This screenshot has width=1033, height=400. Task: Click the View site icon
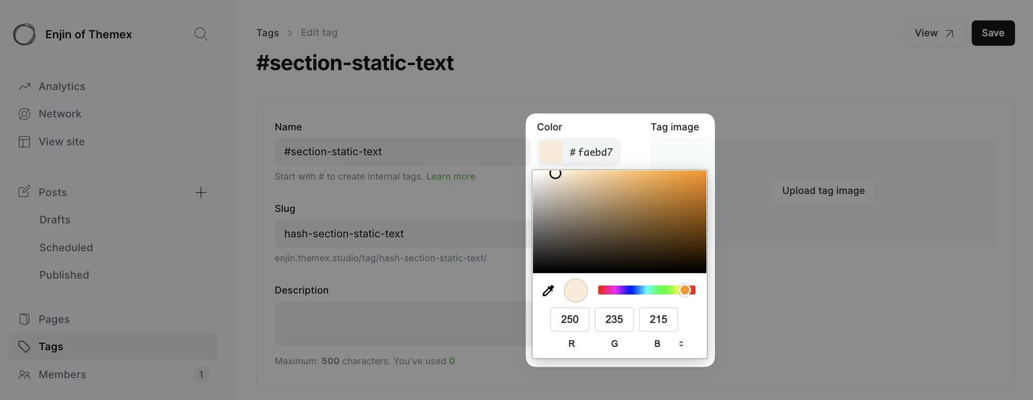(x=24, y=141)
